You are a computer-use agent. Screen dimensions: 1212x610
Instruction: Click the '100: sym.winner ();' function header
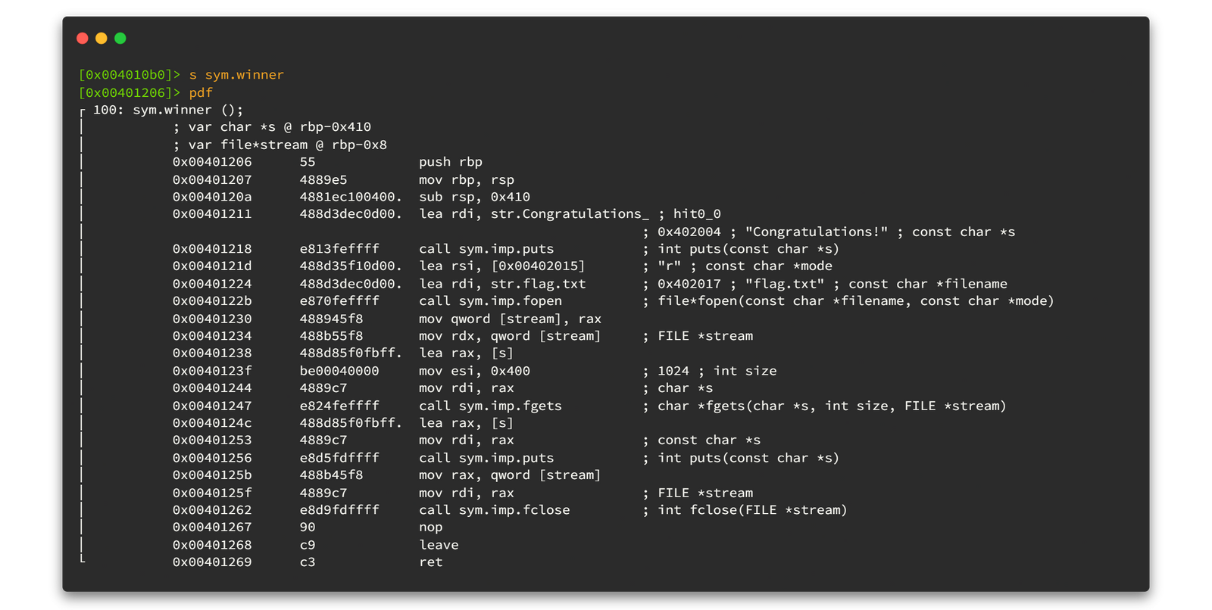pos(168,110)
